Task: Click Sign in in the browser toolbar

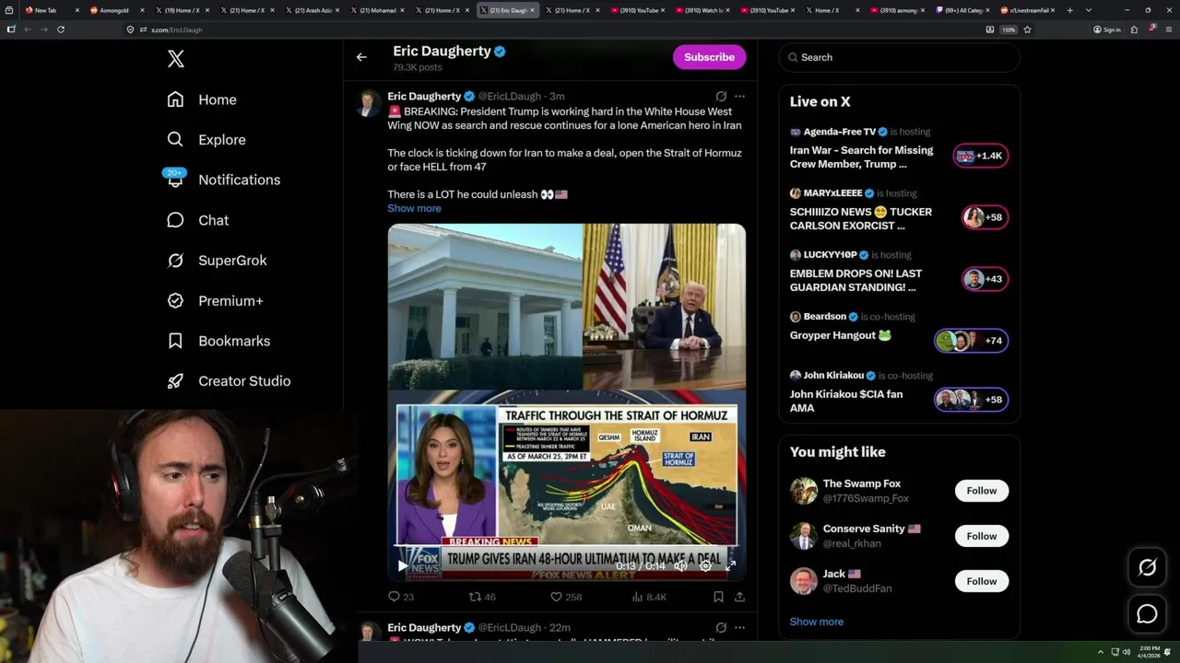Action: [1107, 29]
